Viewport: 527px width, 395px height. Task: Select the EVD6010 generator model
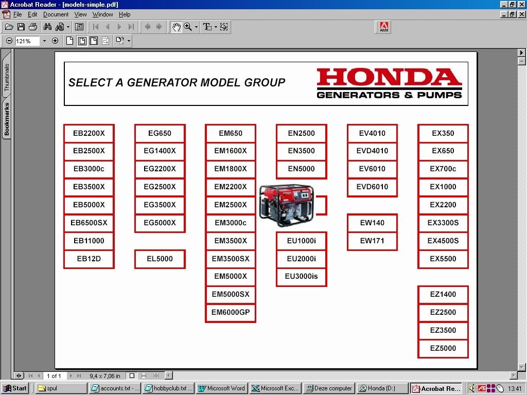(372, 187)
